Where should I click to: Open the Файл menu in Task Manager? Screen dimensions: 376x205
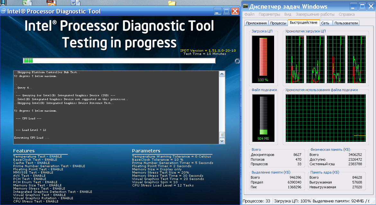point(249,14)
